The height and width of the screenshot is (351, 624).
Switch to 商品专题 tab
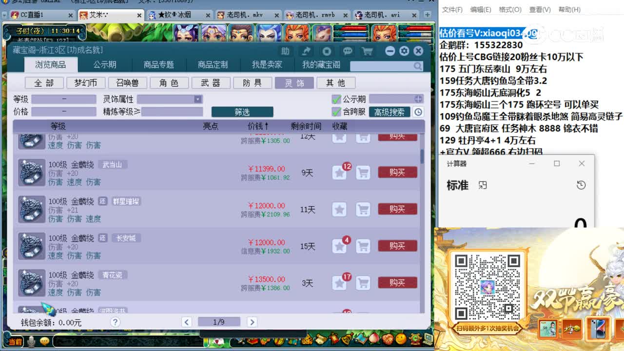click(x=158, y=65)
